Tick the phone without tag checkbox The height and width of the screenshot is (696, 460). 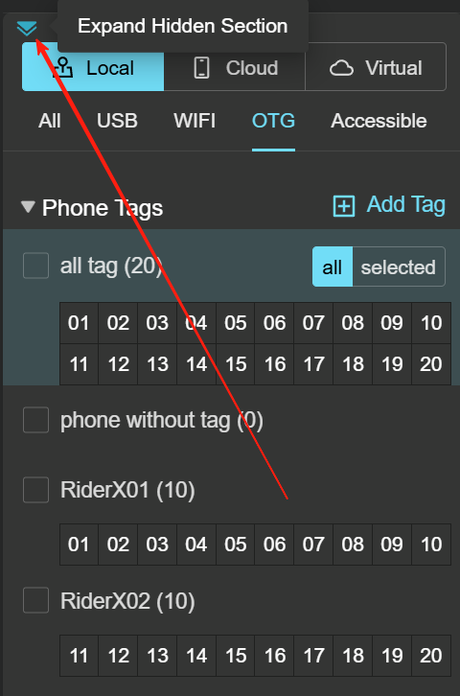(35, 420)
